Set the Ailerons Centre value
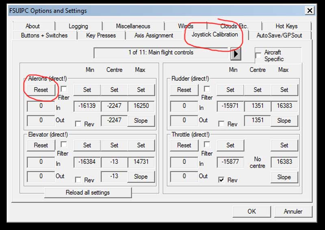 (114, 90)
